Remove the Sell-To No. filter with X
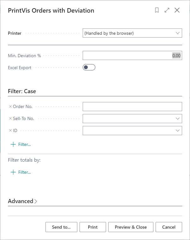 pyautogui.click(x=10, y=118)
